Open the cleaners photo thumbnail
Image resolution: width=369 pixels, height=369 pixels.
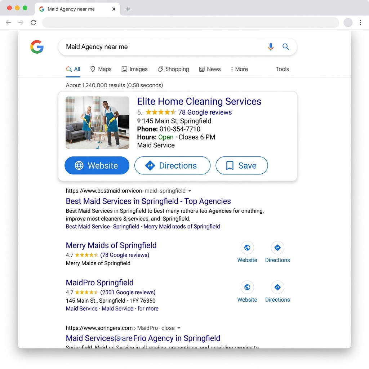(97, 123)
